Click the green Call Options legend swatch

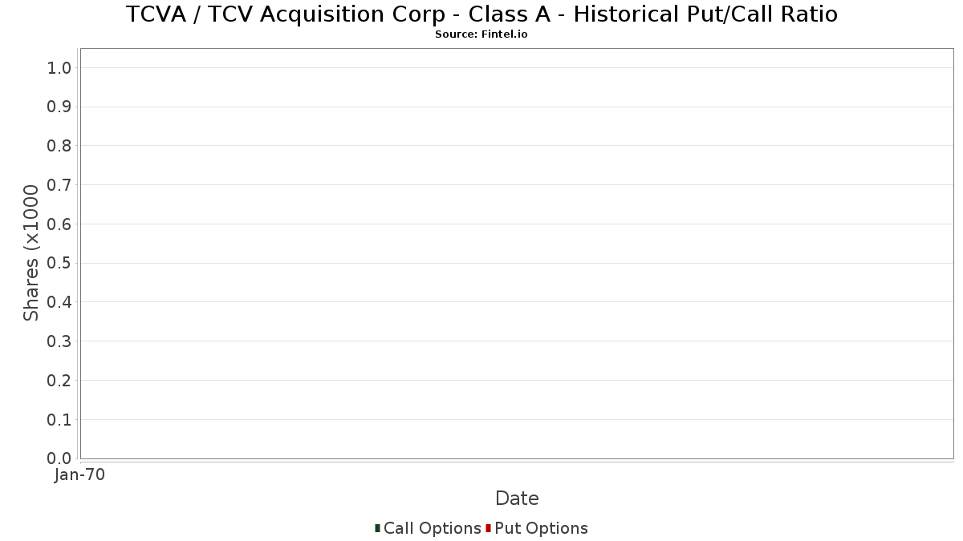(377, 528)
